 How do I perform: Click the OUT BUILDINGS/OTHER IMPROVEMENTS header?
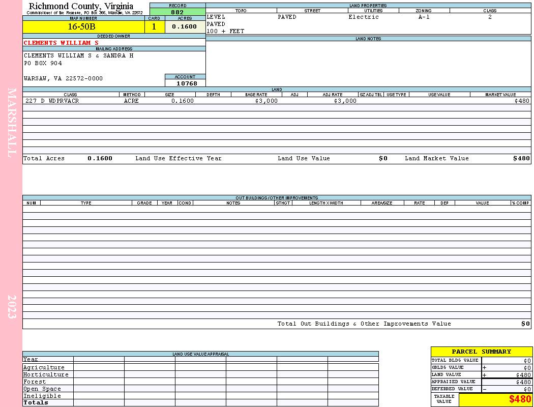pos(277,198)
